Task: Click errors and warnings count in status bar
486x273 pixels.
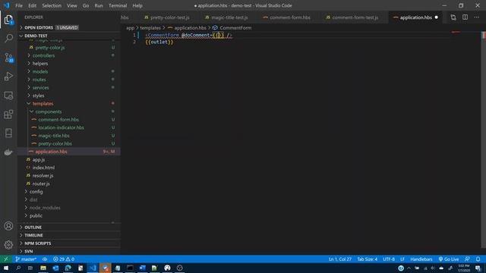Action: pos(64,259)
